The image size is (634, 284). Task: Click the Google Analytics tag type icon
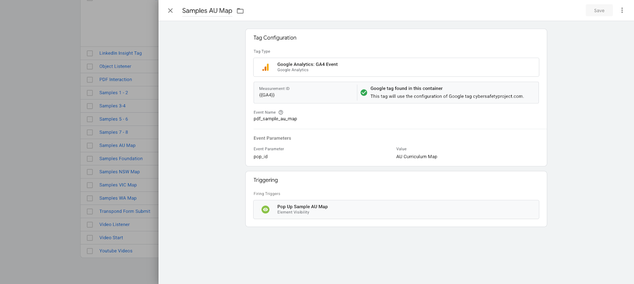(x=265, y=67)
